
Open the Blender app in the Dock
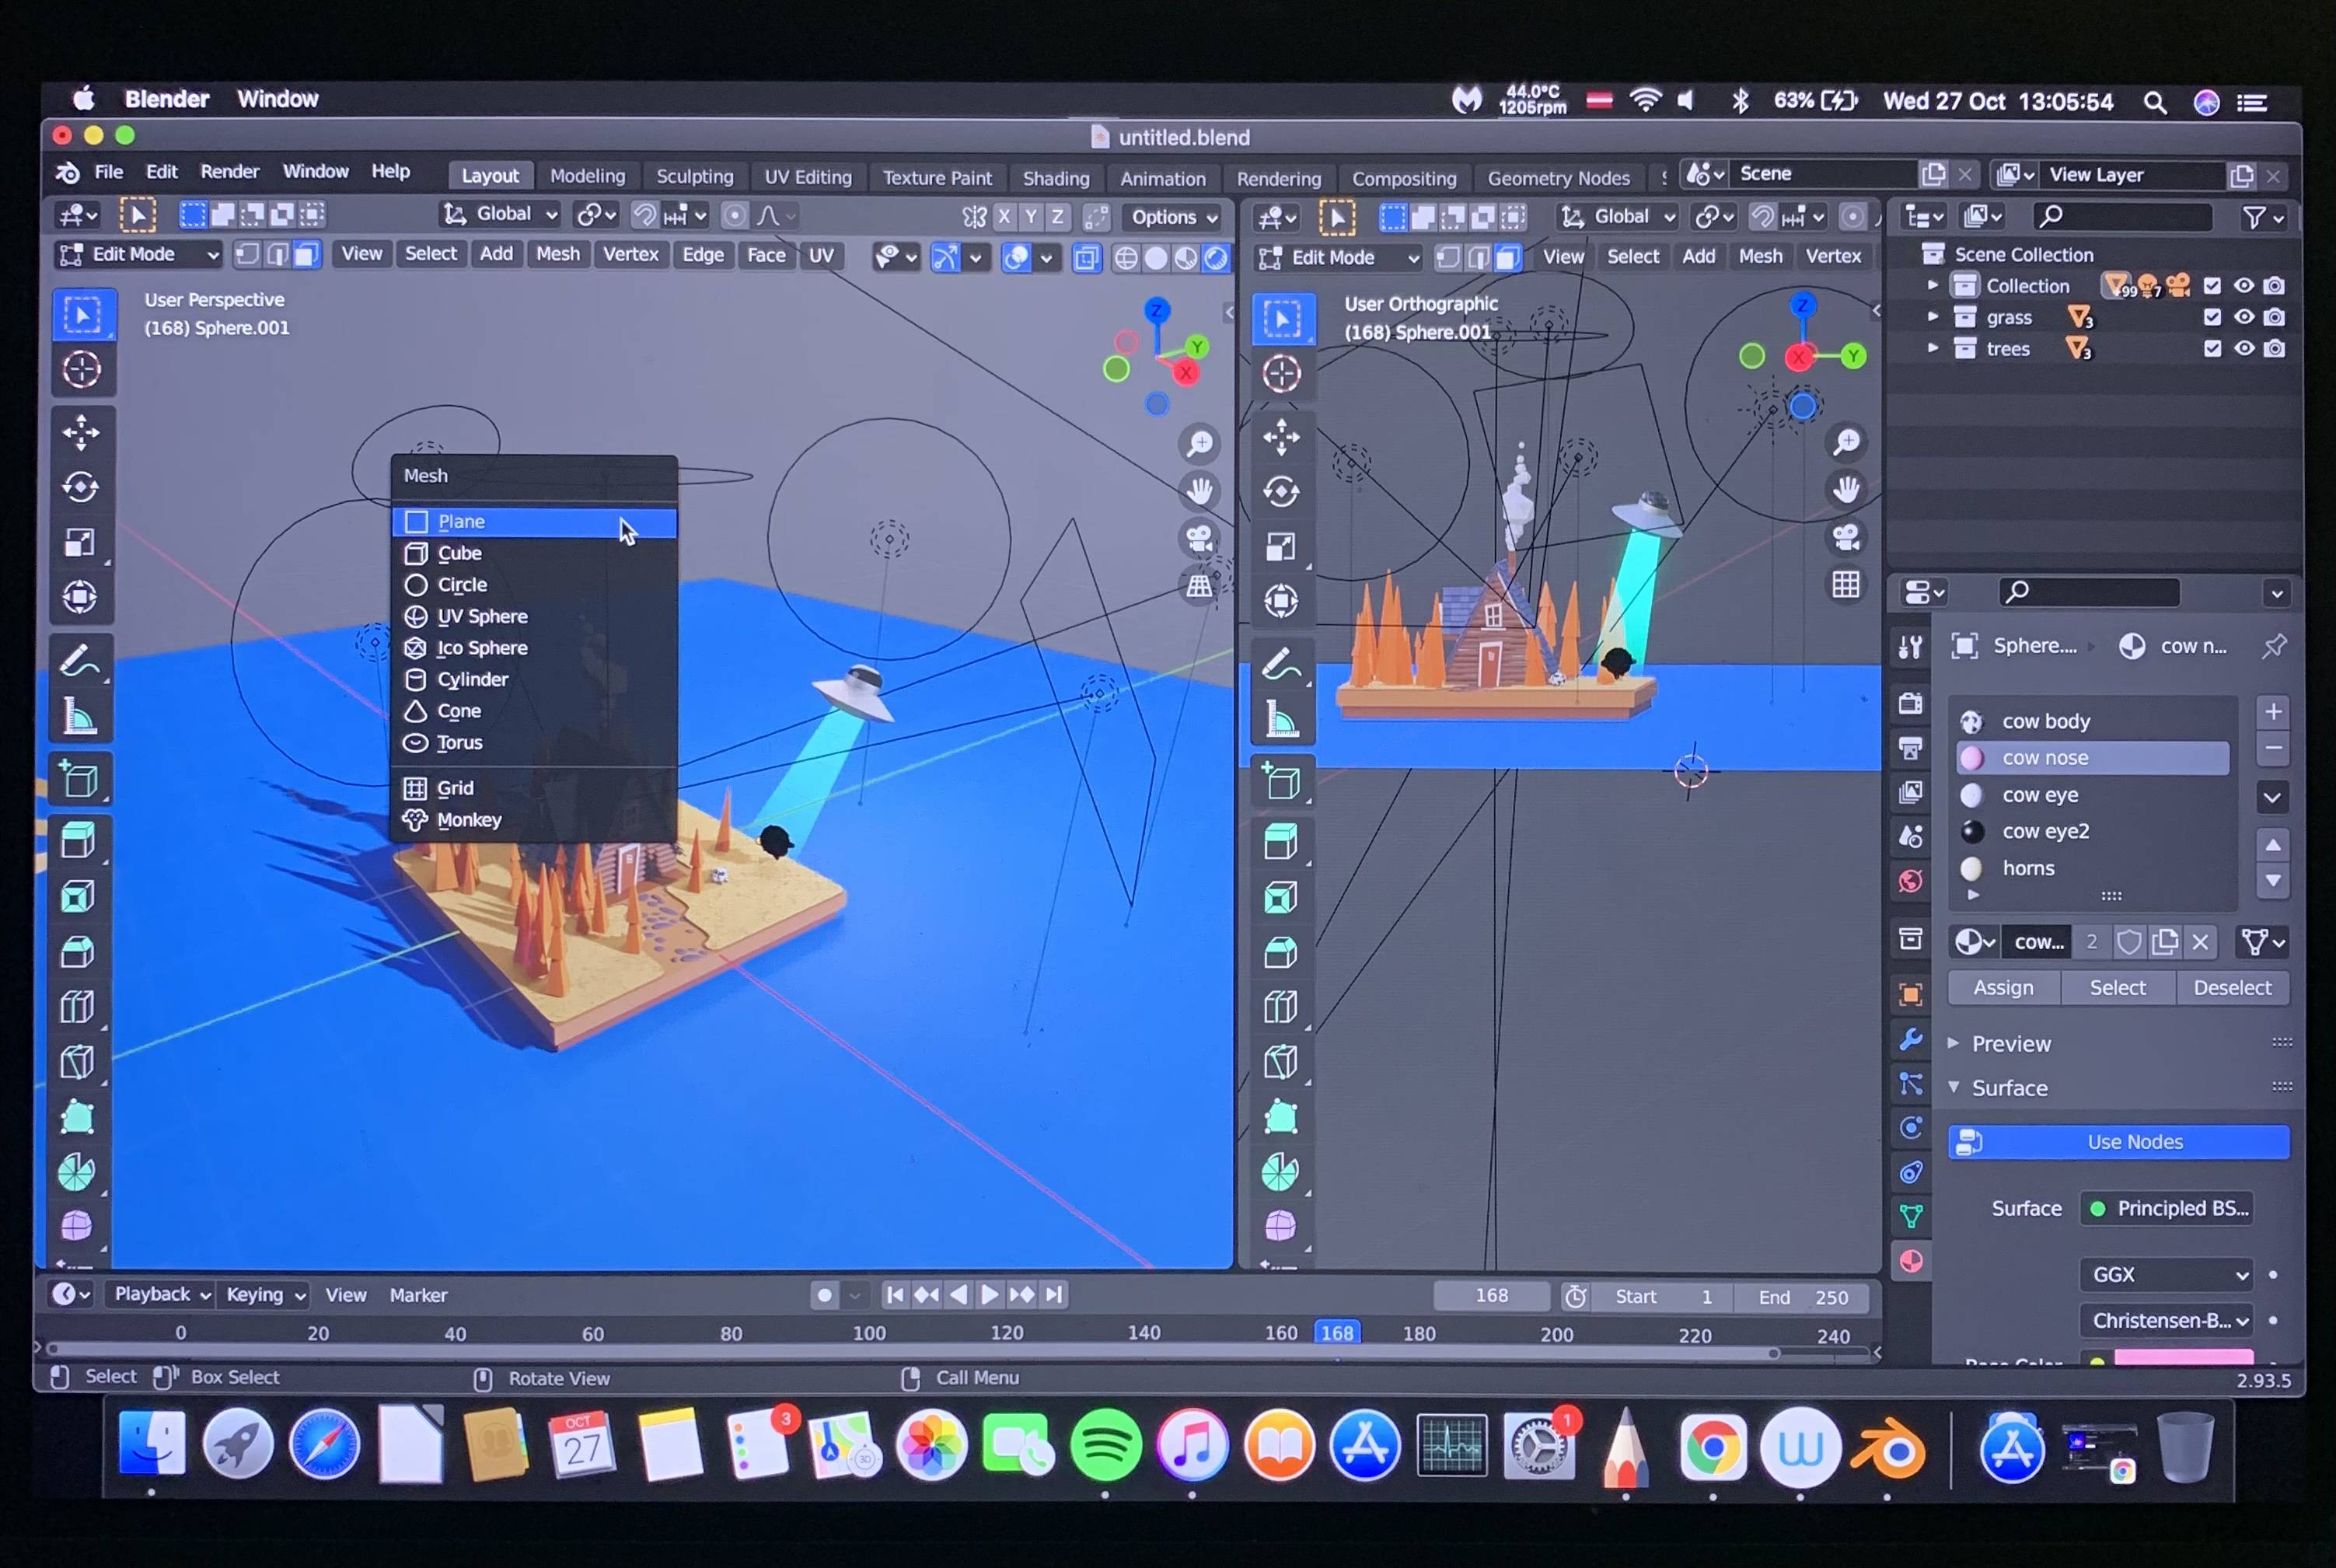click(x=1887, y=1448)
